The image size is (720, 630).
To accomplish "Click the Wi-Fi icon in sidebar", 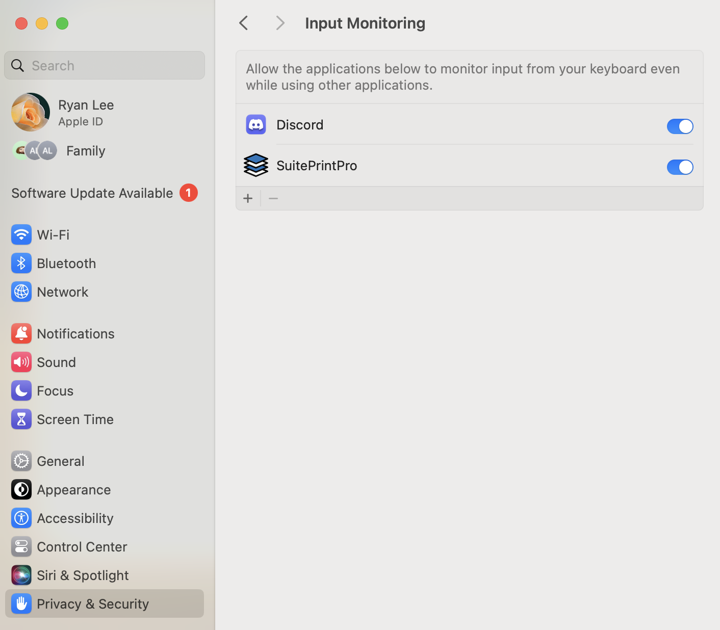I will coord(21,234).
